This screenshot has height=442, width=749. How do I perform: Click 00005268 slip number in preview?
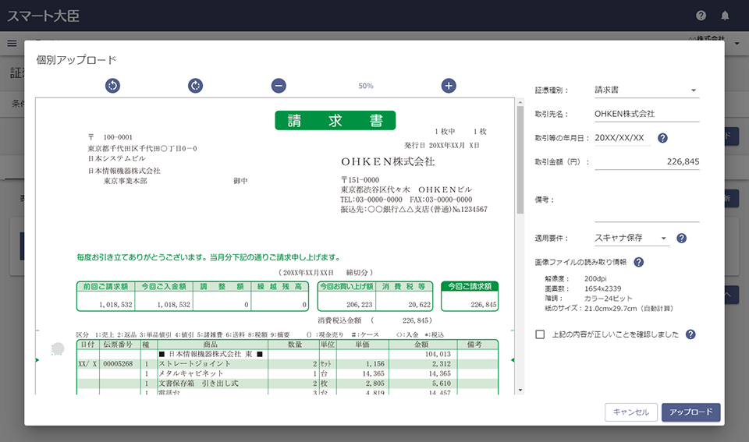click(118, 364)
